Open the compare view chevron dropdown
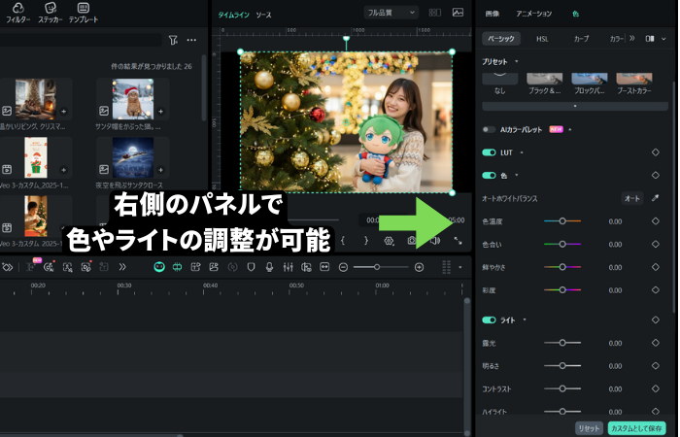The height and width of the screenshot is (437, 680). [663, 39]
